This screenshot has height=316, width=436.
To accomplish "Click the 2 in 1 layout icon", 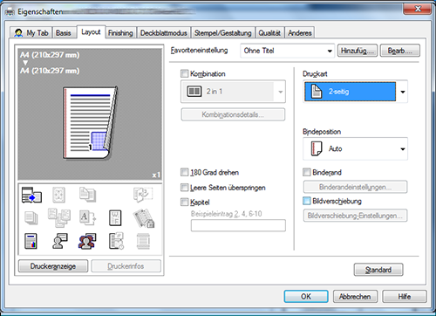I will pyautogui.click(x=194, y=92).
